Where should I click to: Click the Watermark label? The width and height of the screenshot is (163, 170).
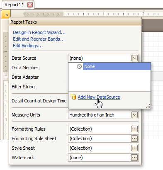[23, 158]
